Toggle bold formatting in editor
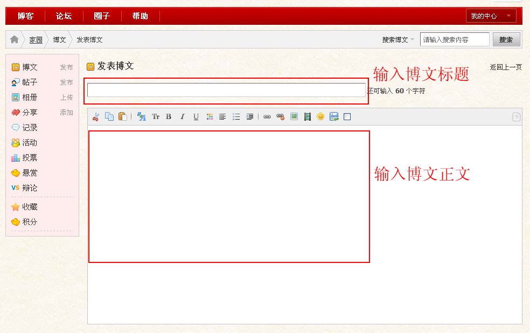Screen dimensions: 530x333 [169, 117]
